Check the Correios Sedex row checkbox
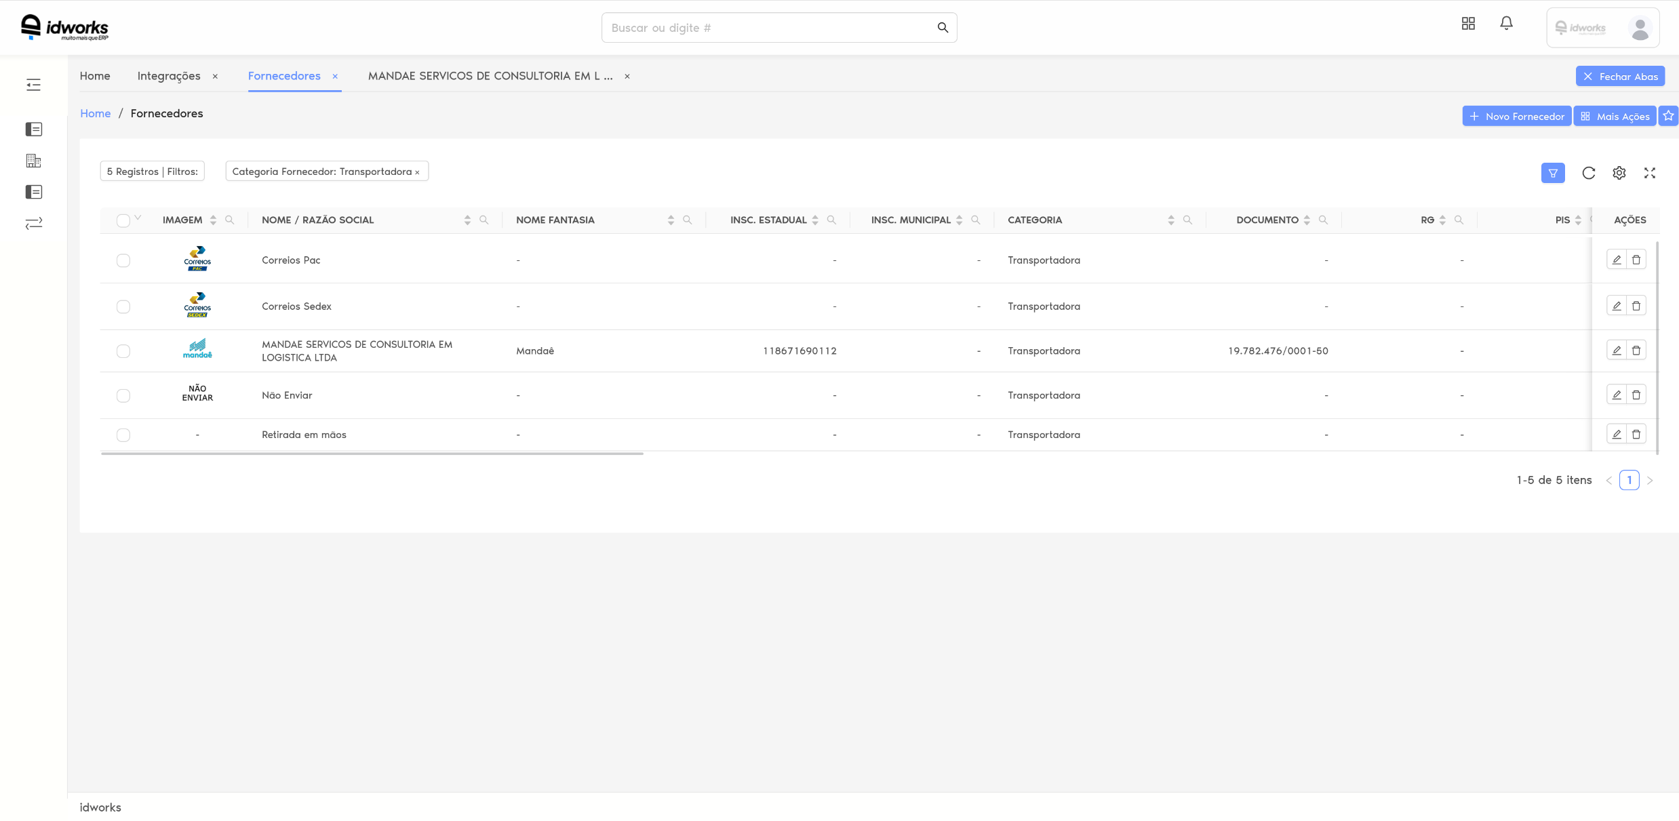 [x=123, y=306]
